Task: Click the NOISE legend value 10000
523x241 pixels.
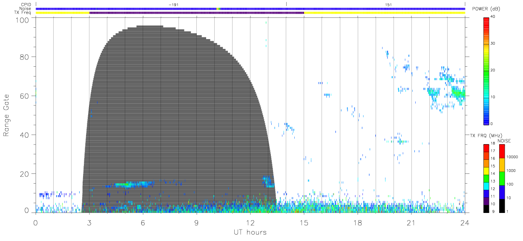Action: click(x=513, y=156)
